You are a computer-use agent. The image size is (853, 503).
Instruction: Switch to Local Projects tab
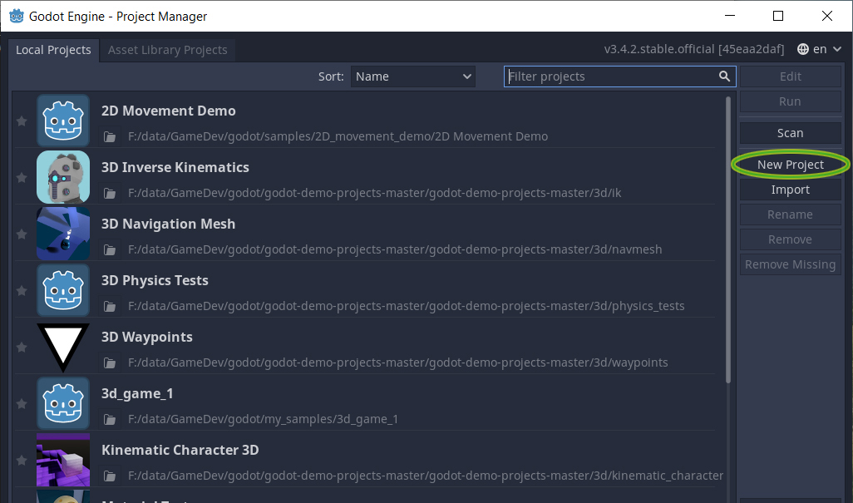(53, 50)
